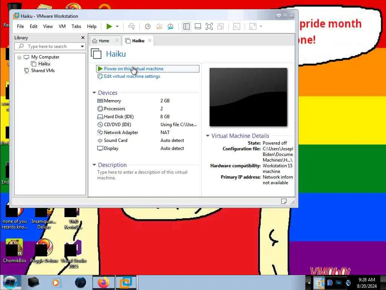Image resolution: width=386 pixels, height=290 pixels.
Task: Open the media player taskbar icon
Action: [56, 282]
